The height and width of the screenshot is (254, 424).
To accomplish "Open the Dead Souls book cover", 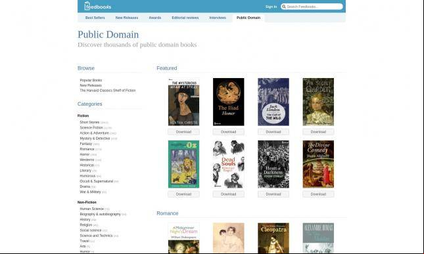I will 229,164.
